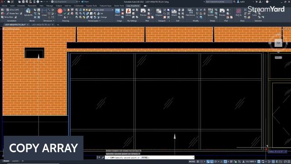Viewport: 291px width, 164px height.
Task: Click the Undo arrow in quick access toolbar
Action: 42,2
